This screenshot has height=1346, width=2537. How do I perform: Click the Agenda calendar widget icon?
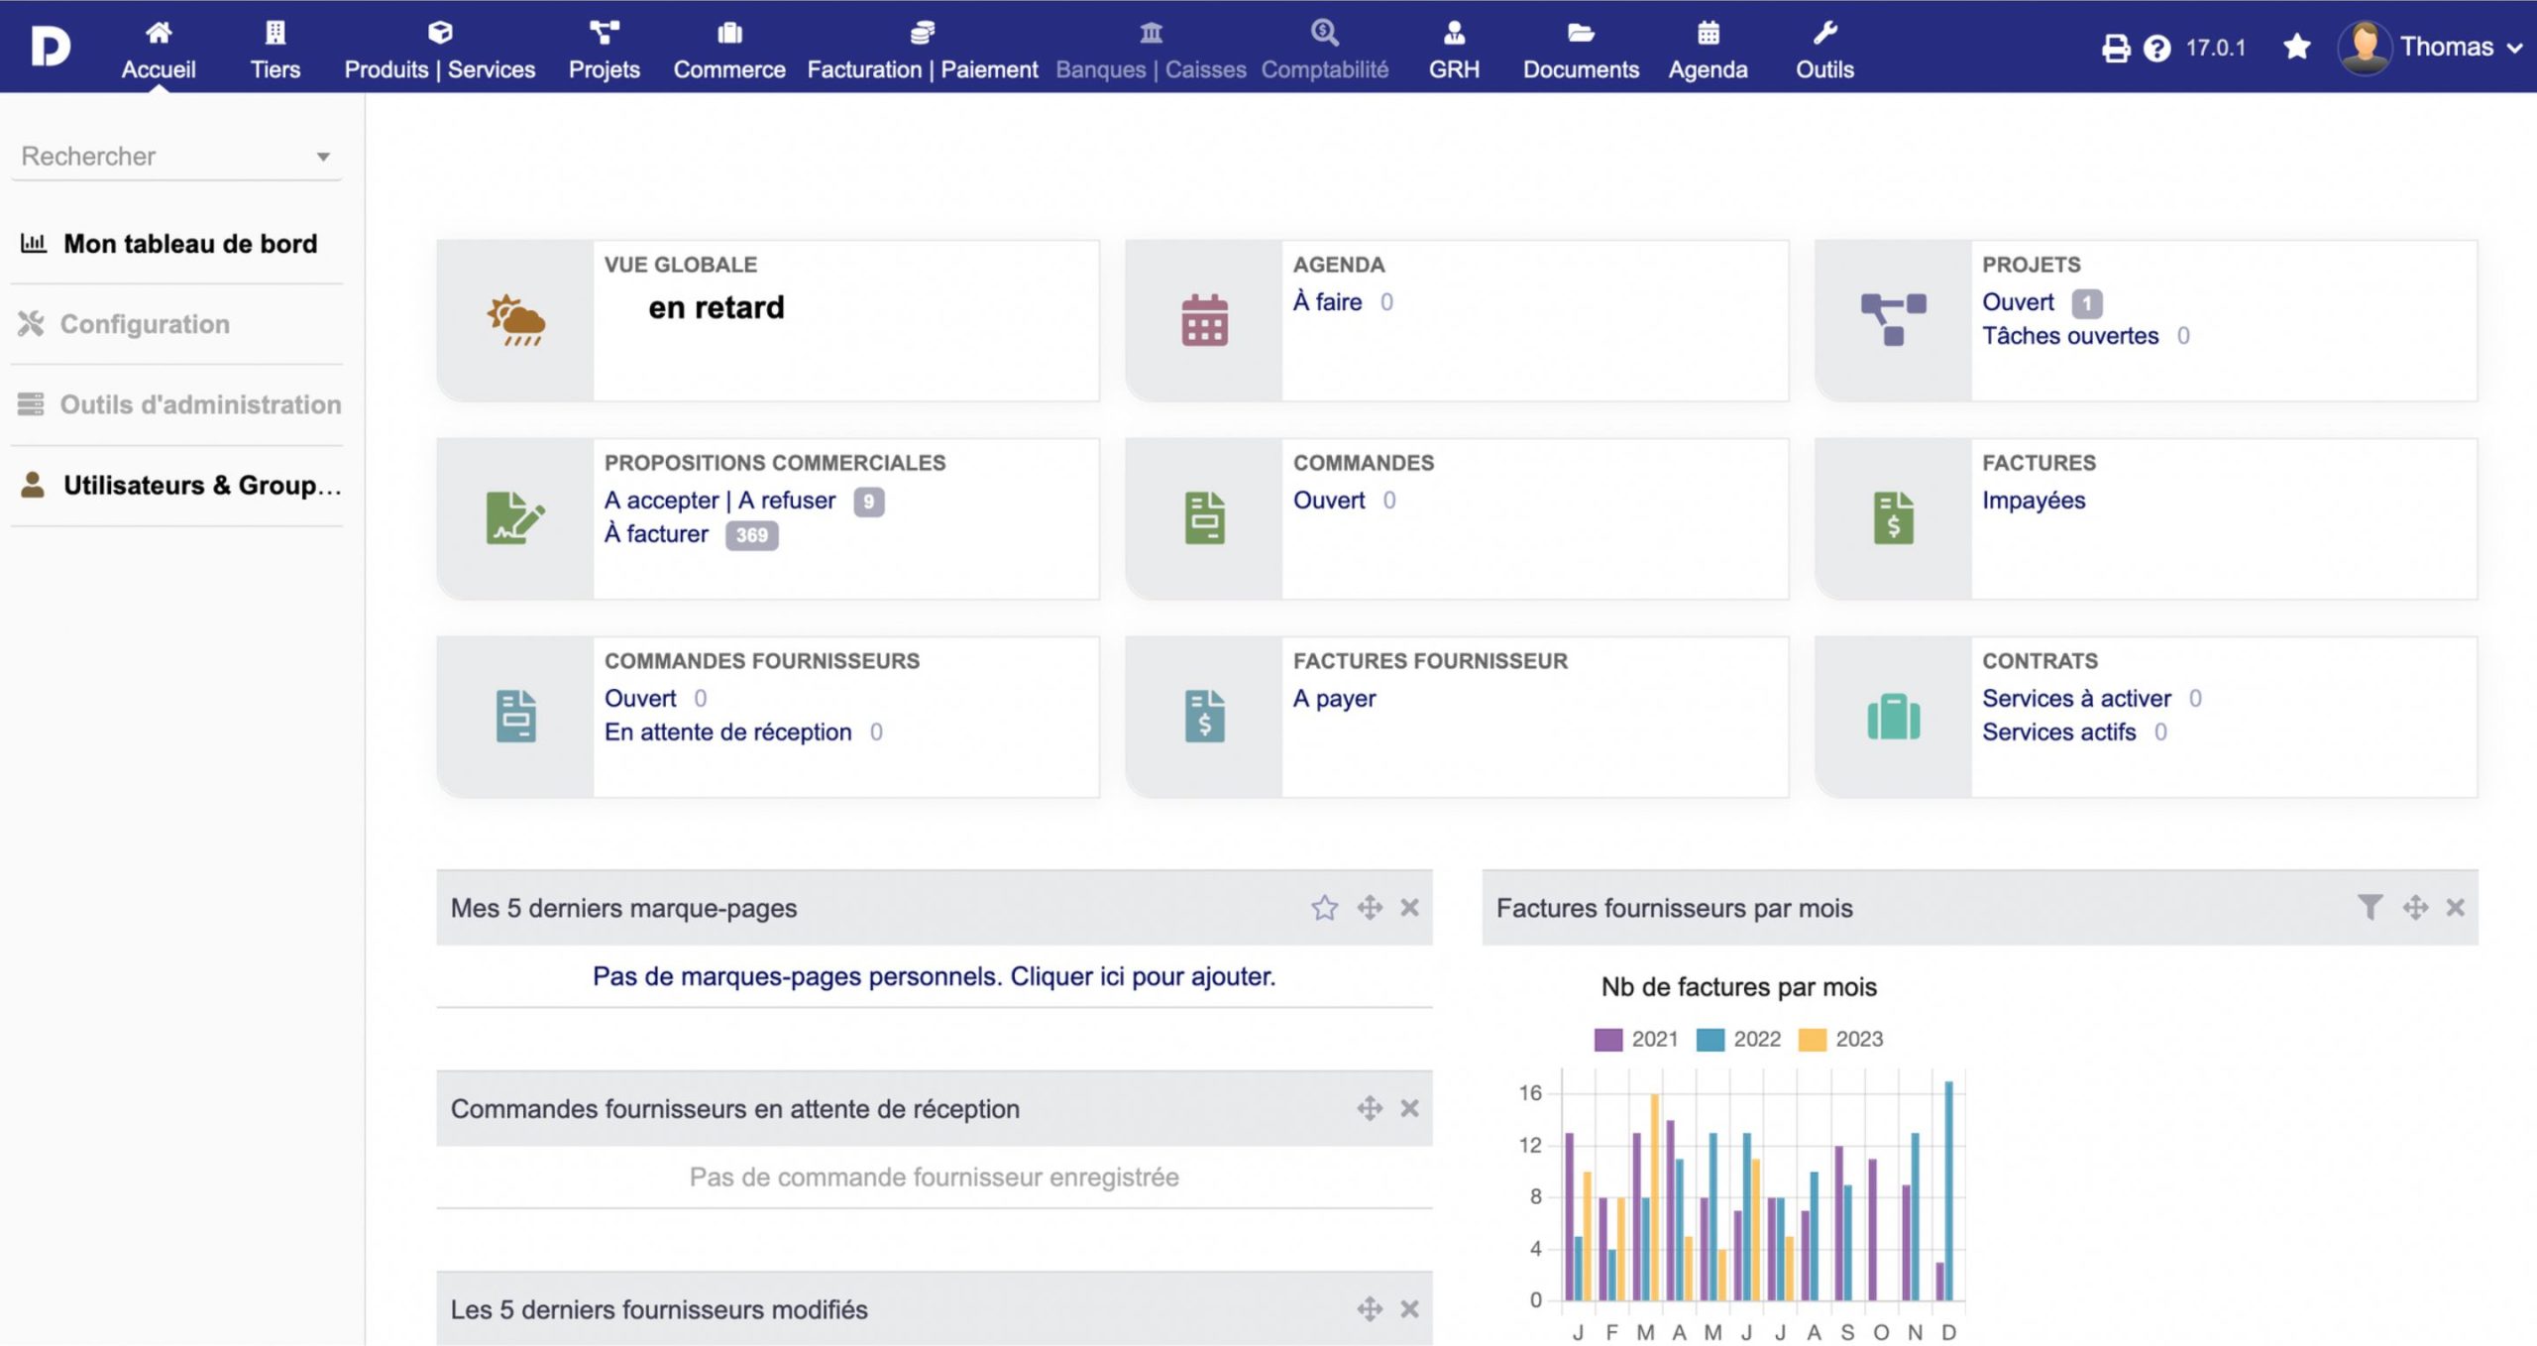click(1204, 320)
